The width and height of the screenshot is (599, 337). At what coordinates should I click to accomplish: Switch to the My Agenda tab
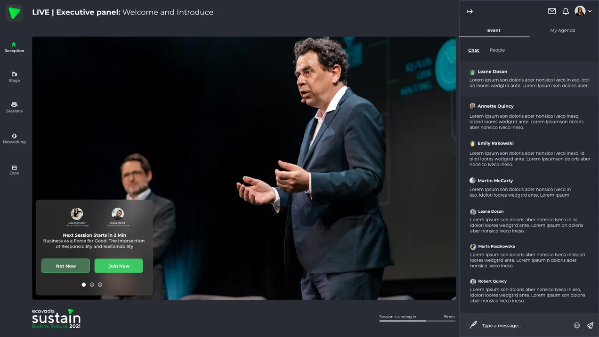pos(562,30)
